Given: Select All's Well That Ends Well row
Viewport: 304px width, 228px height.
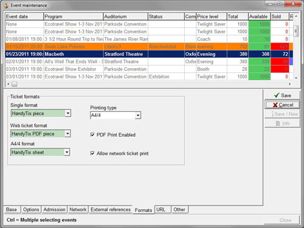Looking at the screenshot, I should pos(149,61).
